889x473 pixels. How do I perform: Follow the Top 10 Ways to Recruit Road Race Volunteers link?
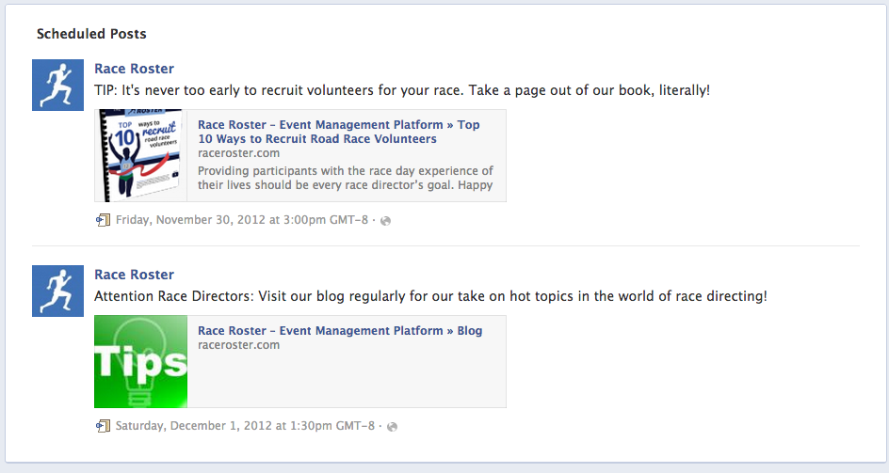(x=338, y=132)
